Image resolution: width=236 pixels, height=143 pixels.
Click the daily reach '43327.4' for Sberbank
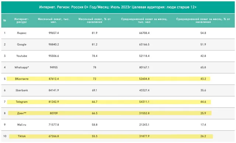coord(144,90)
